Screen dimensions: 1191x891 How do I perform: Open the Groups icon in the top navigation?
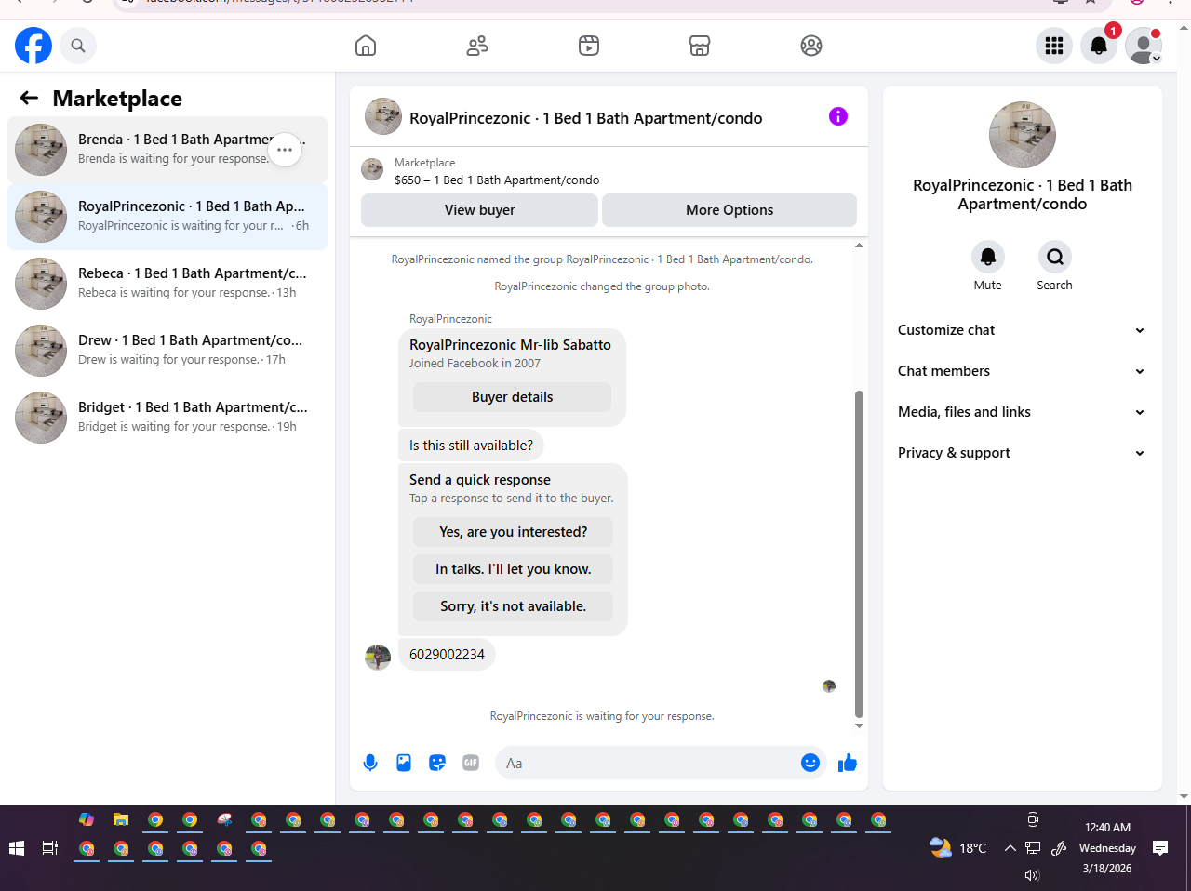811,46
